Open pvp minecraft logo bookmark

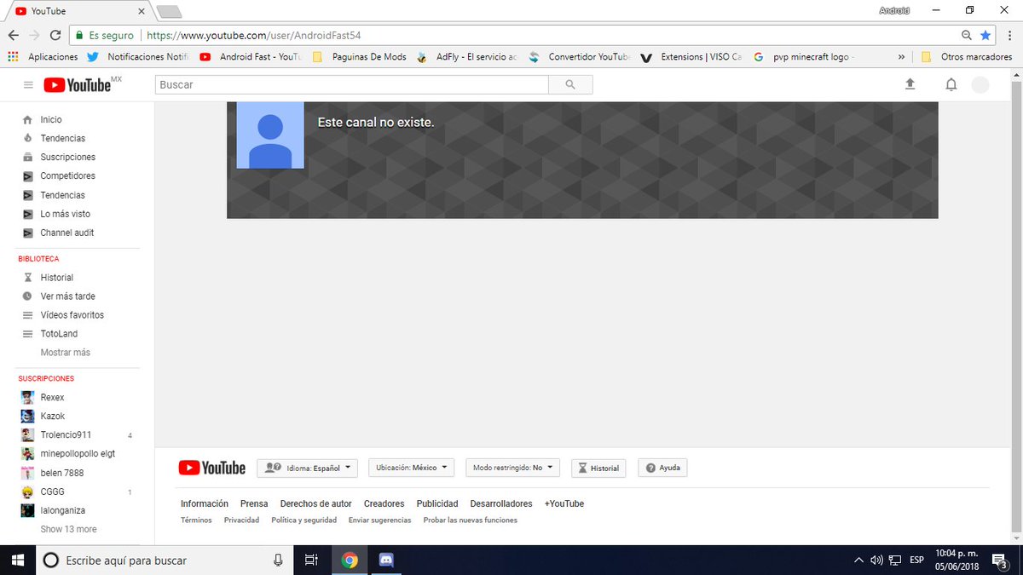coord(805,57)
